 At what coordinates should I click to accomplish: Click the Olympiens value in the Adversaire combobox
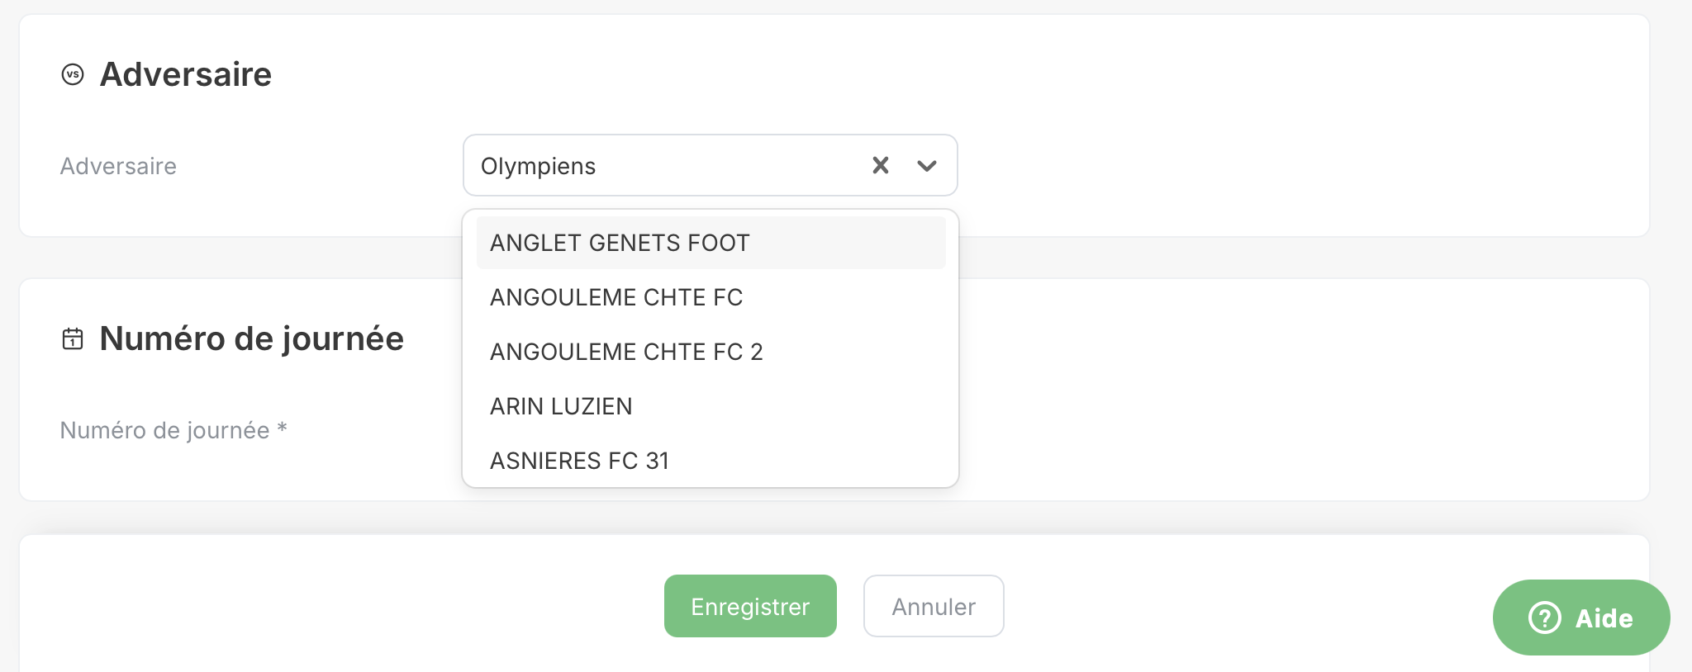coord(538,166)
